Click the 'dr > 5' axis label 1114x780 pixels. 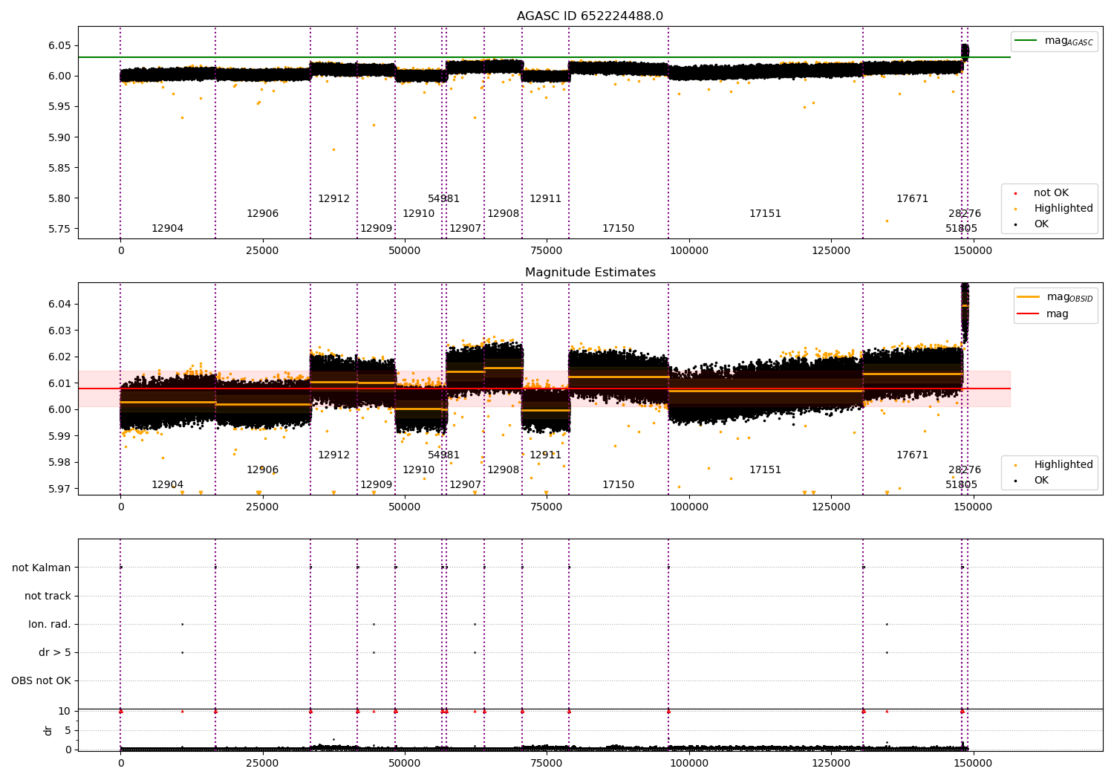(55, 652)
